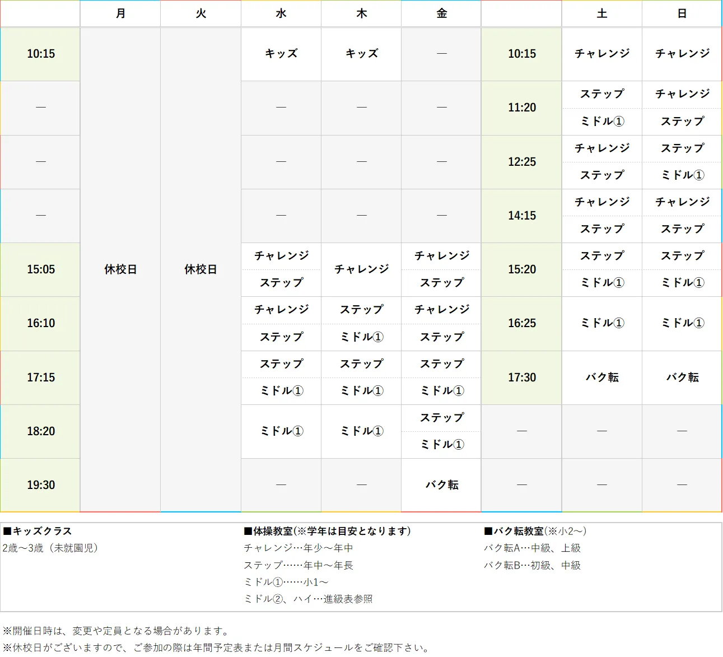
Task: Click the 15:20 time slot label
Action: tap(521, 269)
